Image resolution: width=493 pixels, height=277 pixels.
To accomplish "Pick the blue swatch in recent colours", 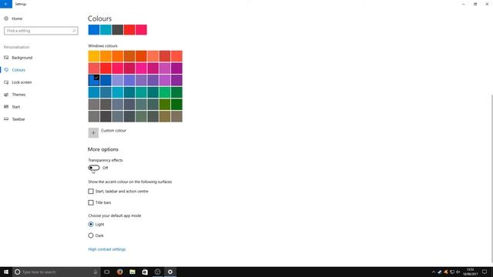I will (x=94, y=30).
